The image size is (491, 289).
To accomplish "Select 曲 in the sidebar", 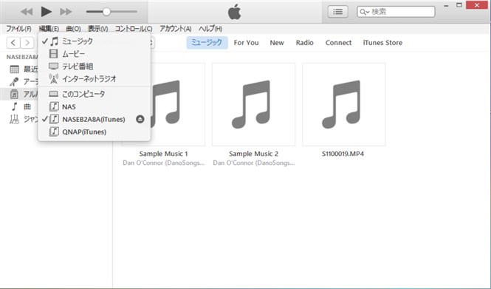I will point(27,106).
